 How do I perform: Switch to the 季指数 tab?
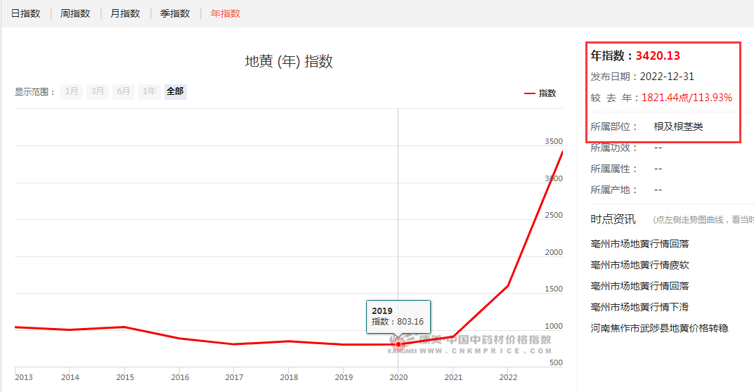coord(175,13)
